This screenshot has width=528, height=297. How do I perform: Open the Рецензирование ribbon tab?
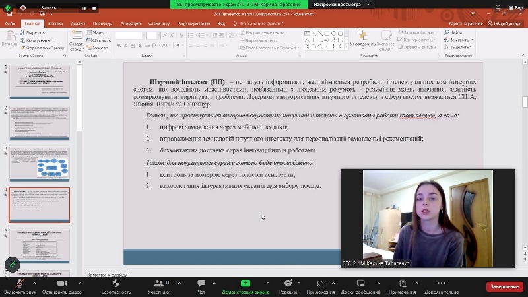[x=193, y=24]
